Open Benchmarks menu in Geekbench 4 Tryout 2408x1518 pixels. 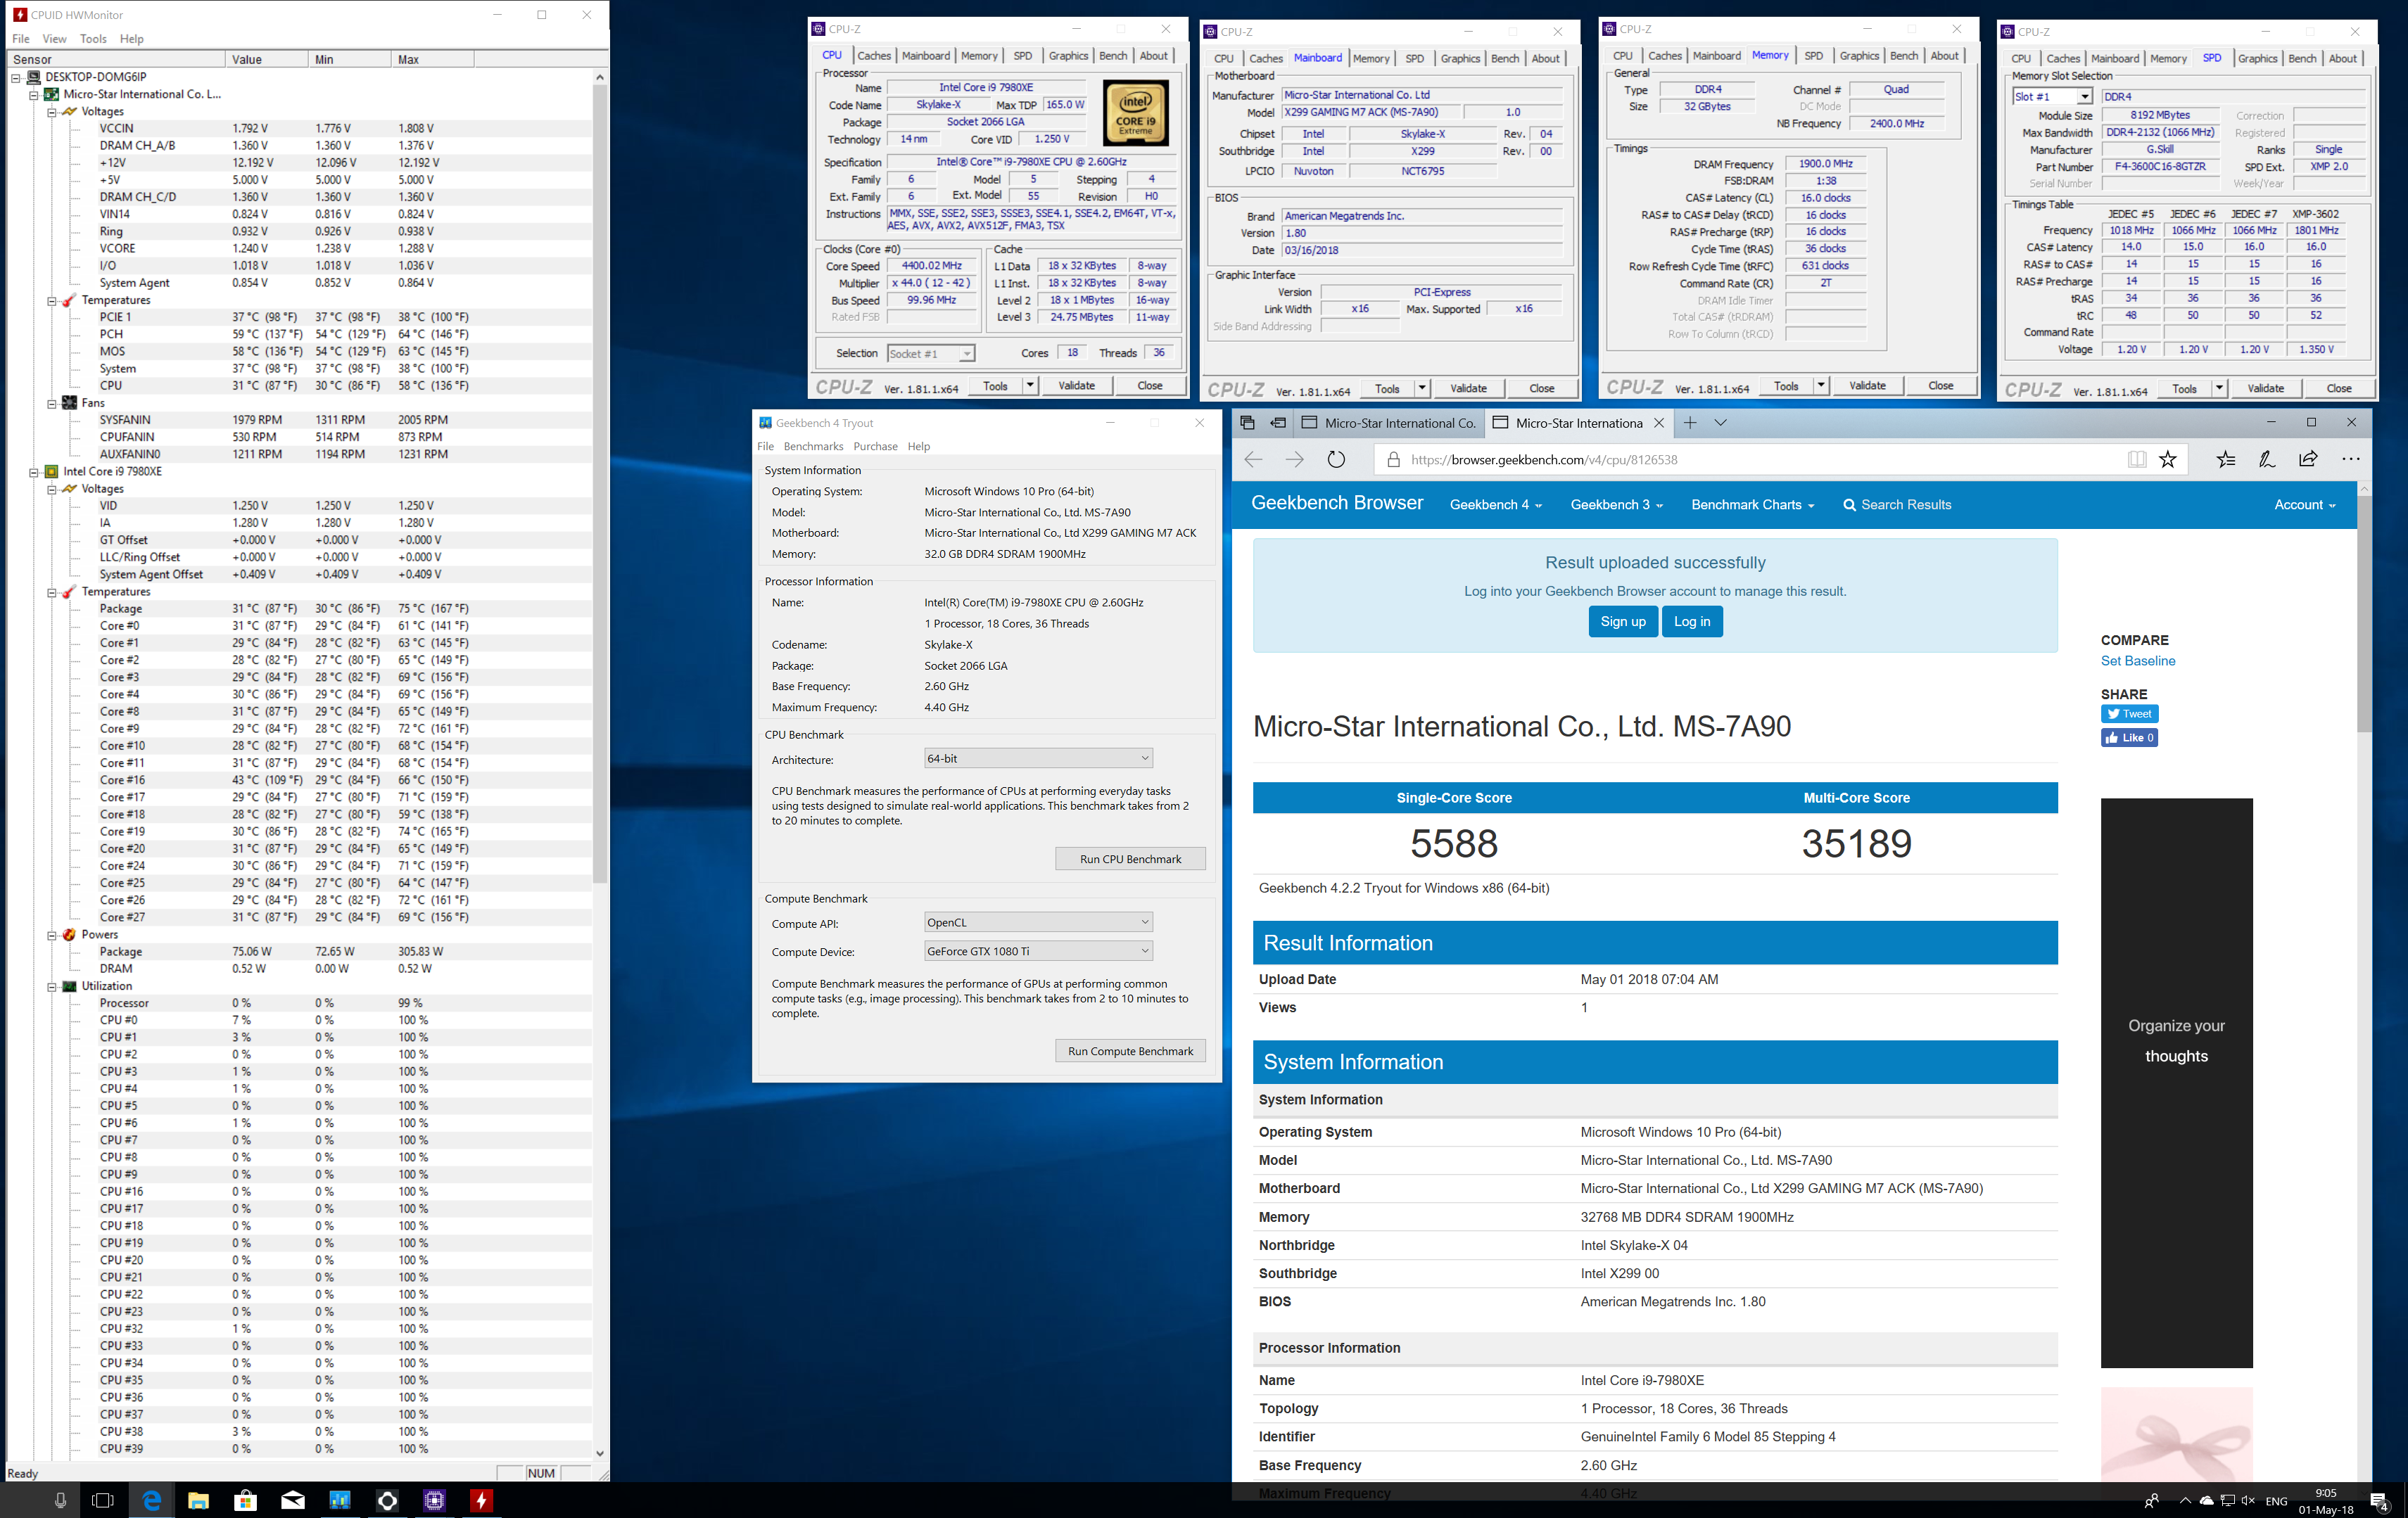click(x=813, y=447)
